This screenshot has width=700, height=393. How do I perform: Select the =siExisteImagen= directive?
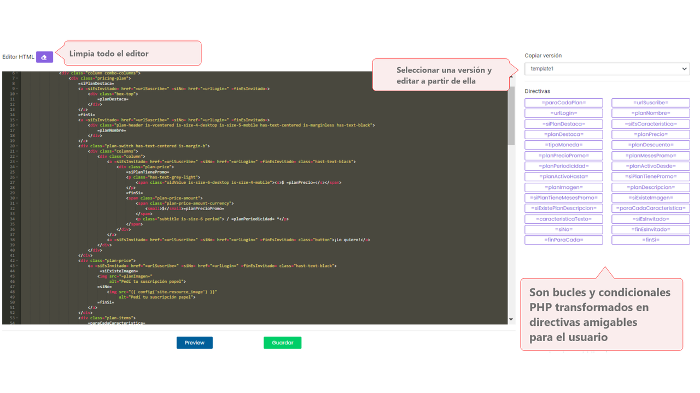coord(650,197)
